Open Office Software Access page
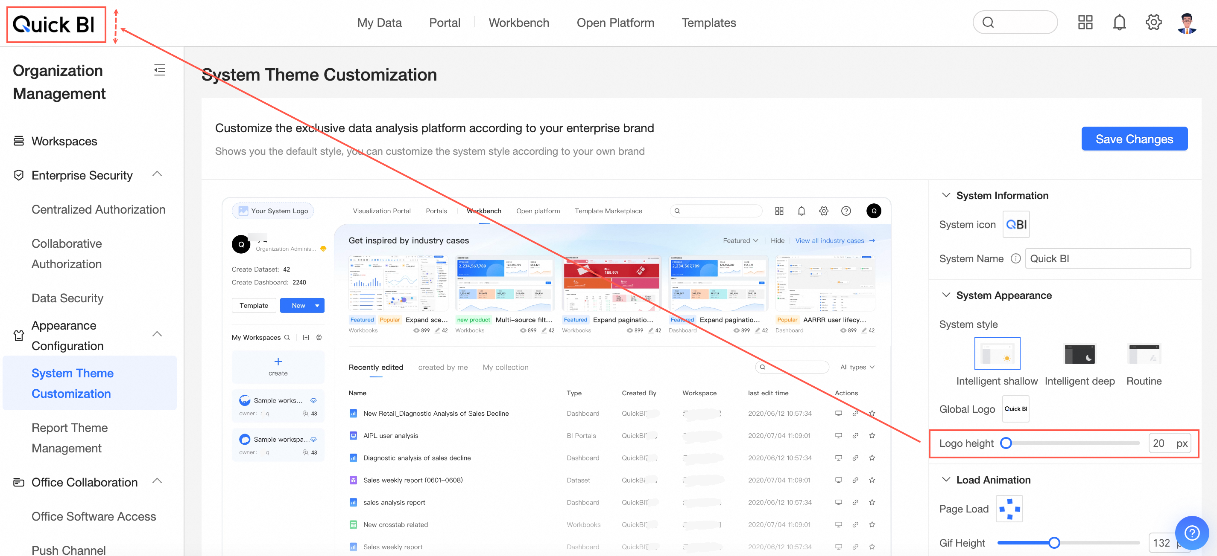Screen dimensions: 1217x556 pos(94,516)
